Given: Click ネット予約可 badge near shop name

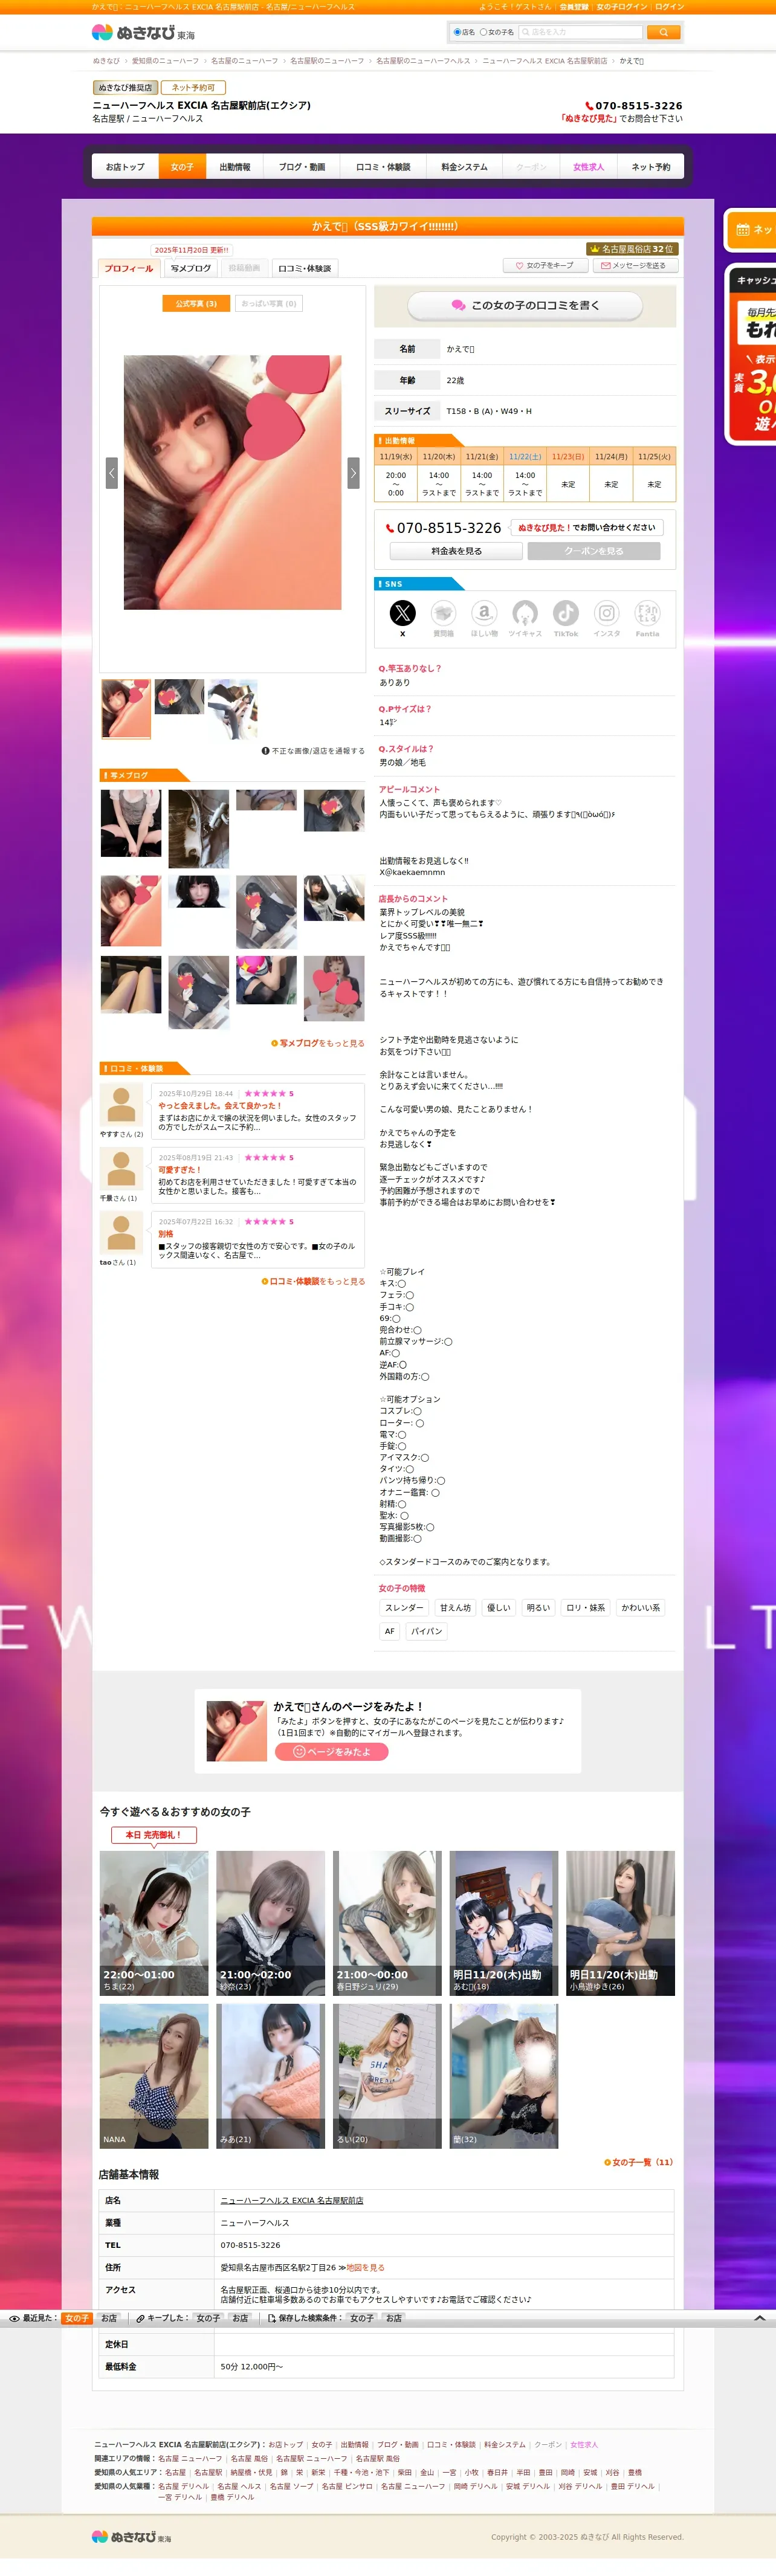Looking at the screenshot, I should (194, 88).
